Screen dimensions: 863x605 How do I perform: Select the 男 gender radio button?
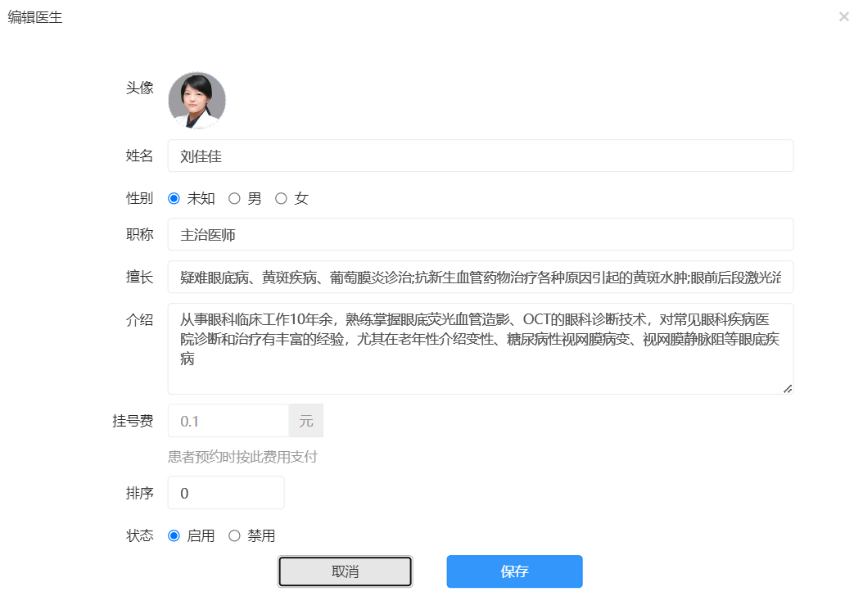(x=234, y=198)
